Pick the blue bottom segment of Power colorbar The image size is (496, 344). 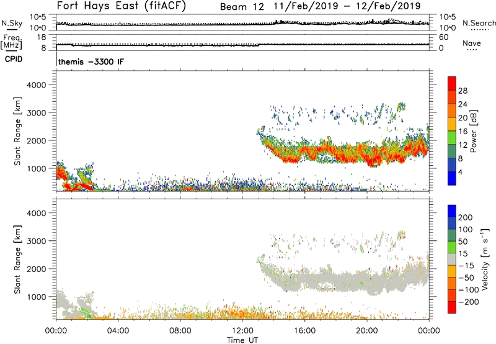453,179
